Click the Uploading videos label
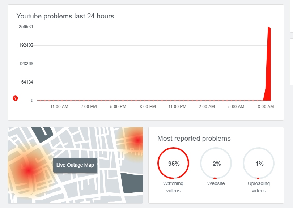 pyautogui.click(x=259, y=187)
